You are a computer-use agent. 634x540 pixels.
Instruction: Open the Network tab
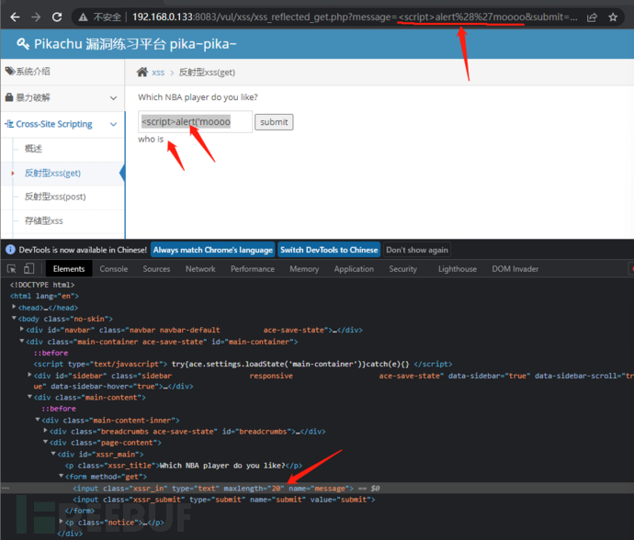click(200, 269)
